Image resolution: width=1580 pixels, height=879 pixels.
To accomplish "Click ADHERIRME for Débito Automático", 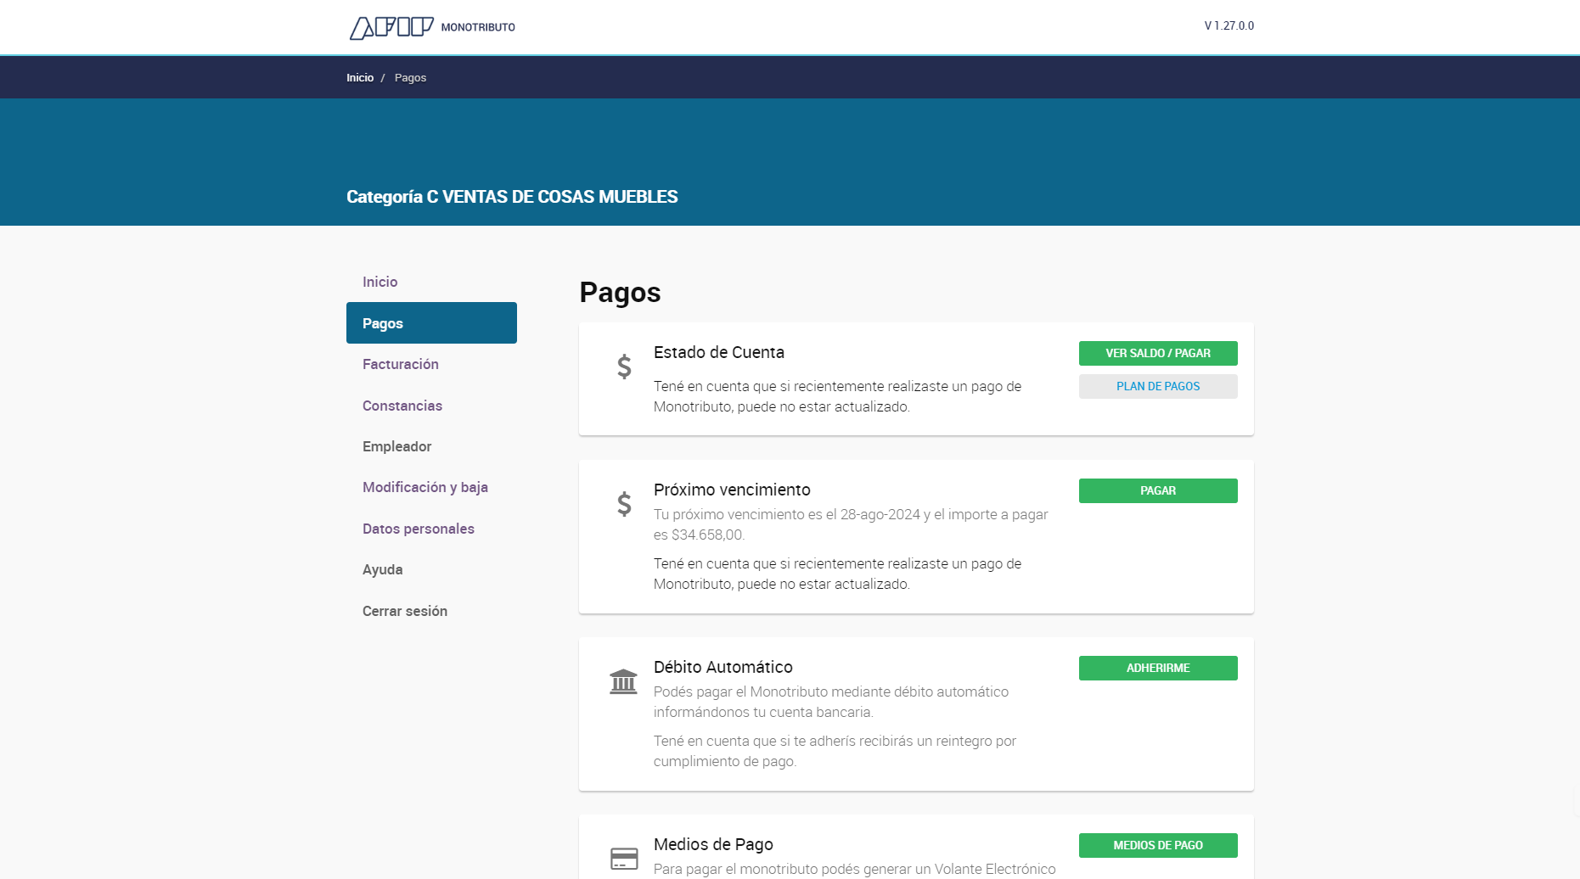I will [x=1158, y=668].
